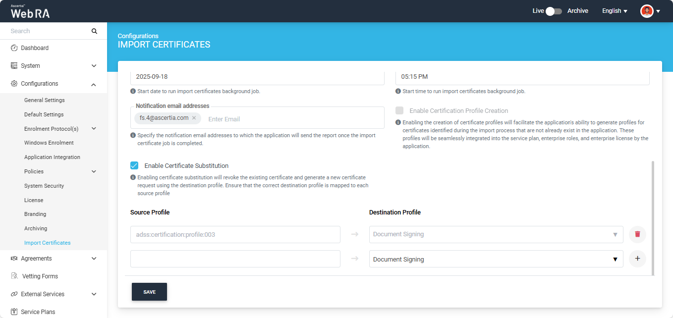Select System Security menu item
The width and height of the screenshot is (673, 318).
pyautogui.click(x=44, y=186)
